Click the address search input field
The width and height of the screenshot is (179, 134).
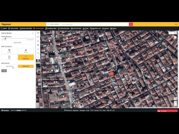click(95, 24)
